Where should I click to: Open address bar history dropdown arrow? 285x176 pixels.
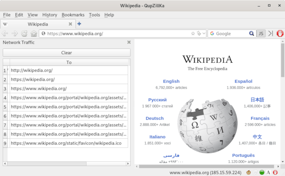tap(204, 33)
